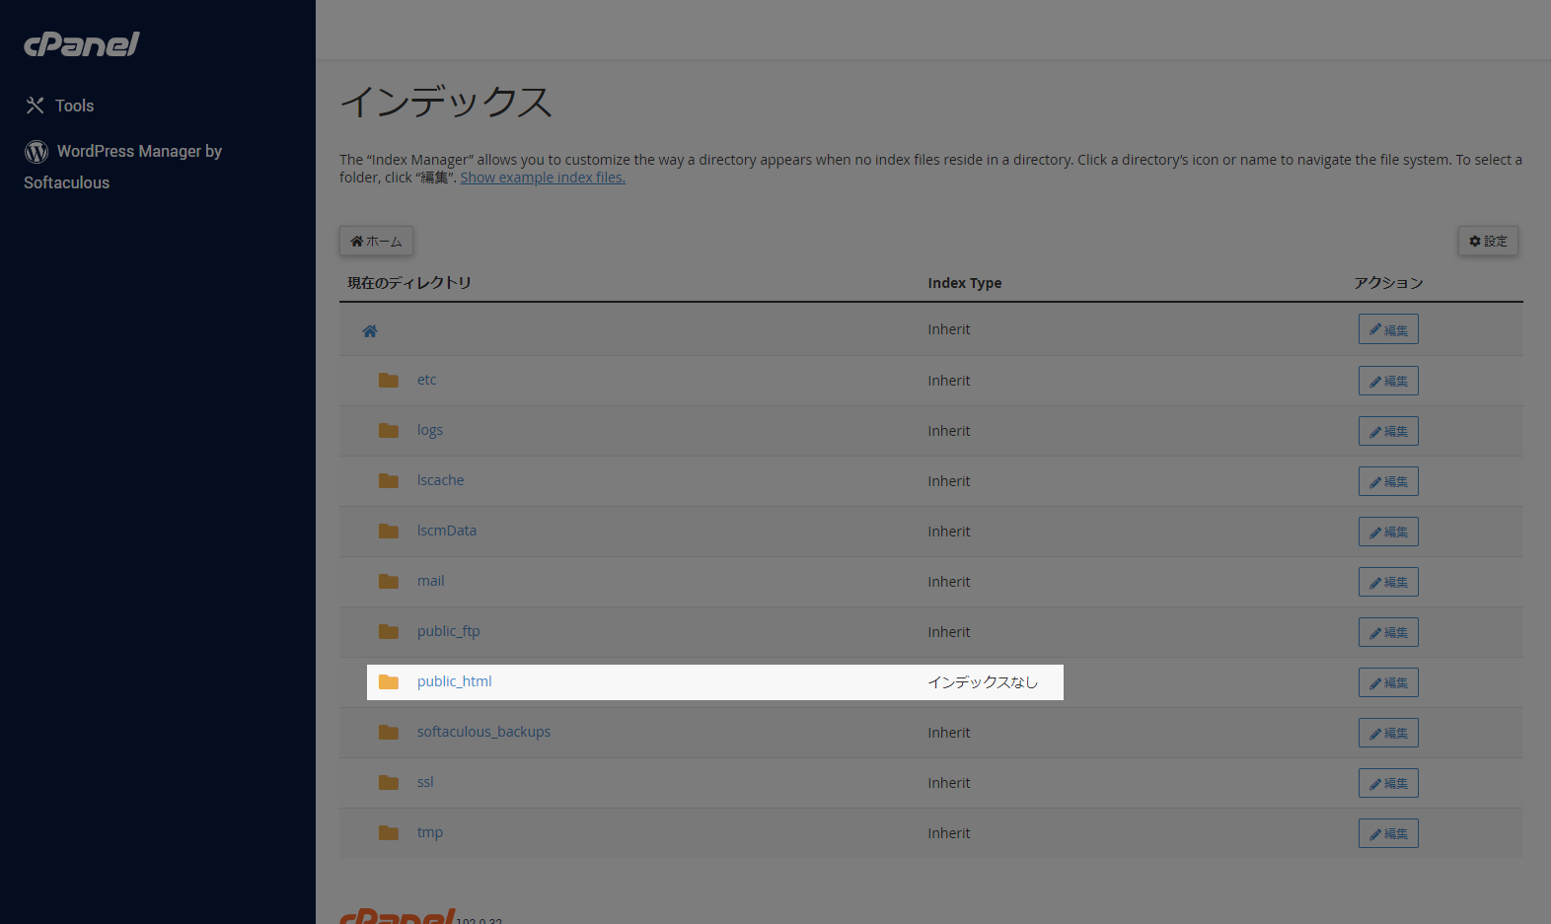
Task: Click the cPanel logo in sidebar
Action: coord(82,44)
